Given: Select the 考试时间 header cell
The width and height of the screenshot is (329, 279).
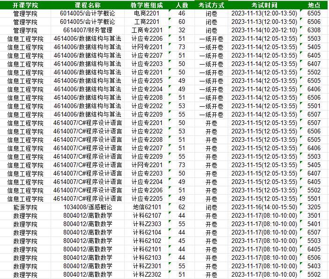Looking at the screenshot, I should click(264, 5).
